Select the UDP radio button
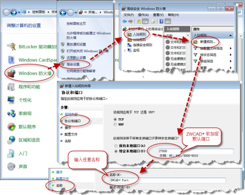This screenshot has height=195, width=245. 115,125
